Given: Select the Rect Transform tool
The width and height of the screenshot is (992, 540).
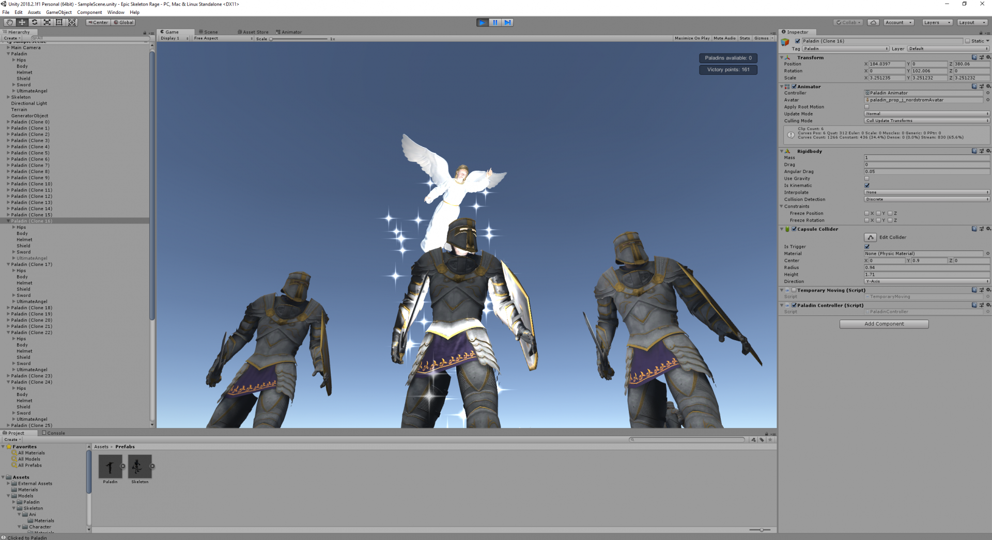Looking at the screenshot, I should tap(59, 22).
